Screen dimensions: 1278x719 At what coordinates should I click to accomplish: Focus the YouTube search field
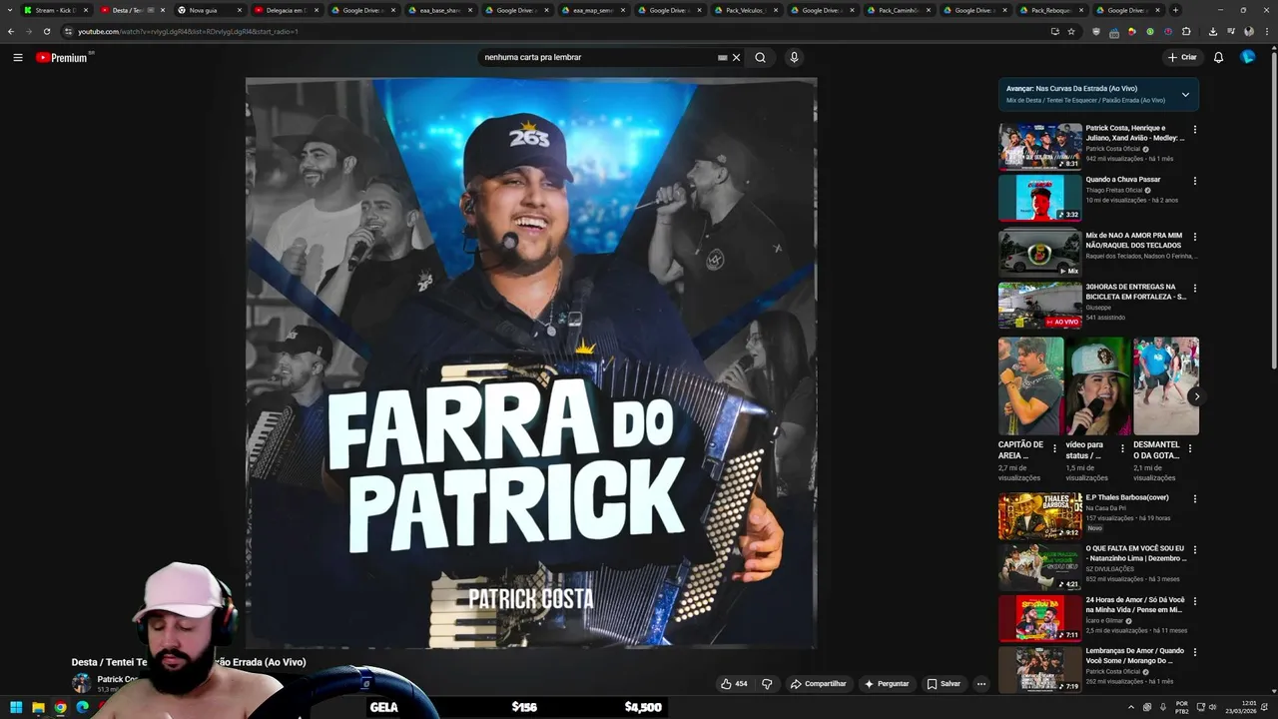597,57
